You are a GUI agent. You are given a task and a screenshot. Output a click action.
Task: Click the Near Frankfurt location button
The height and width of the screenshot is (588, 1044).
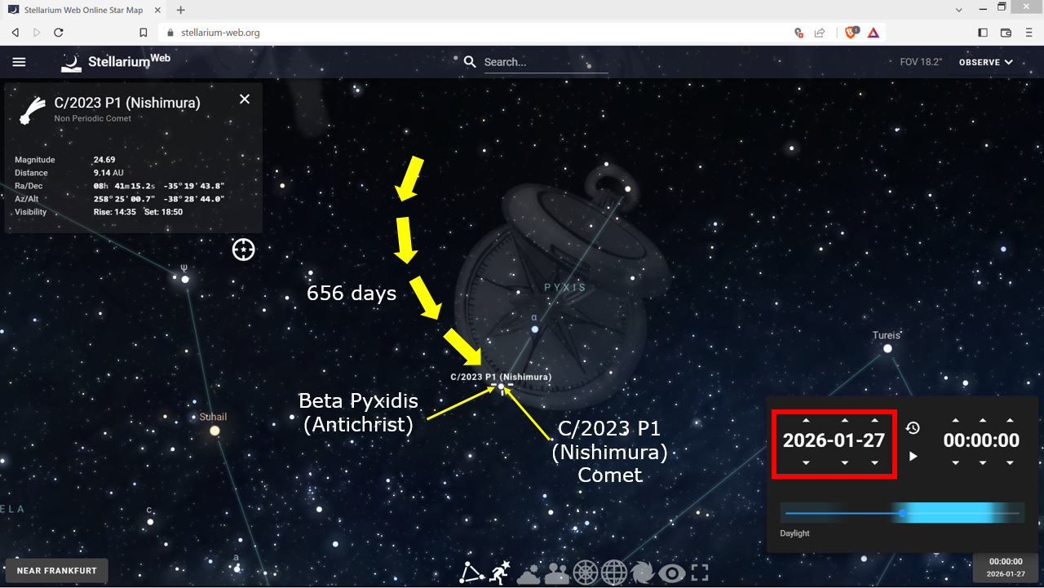coord(56,571)
